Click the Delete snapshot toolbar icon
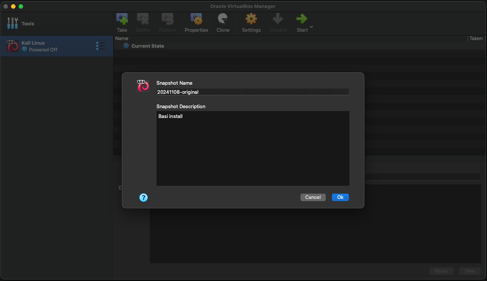The height and width of the screenshot is (281, 487). tap(143, 19)
